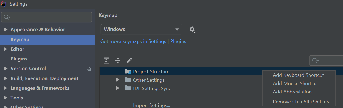Expand Appearance & Behavior settings section
The height and width of the screenshot is (108, 343).
click(6, 30)
